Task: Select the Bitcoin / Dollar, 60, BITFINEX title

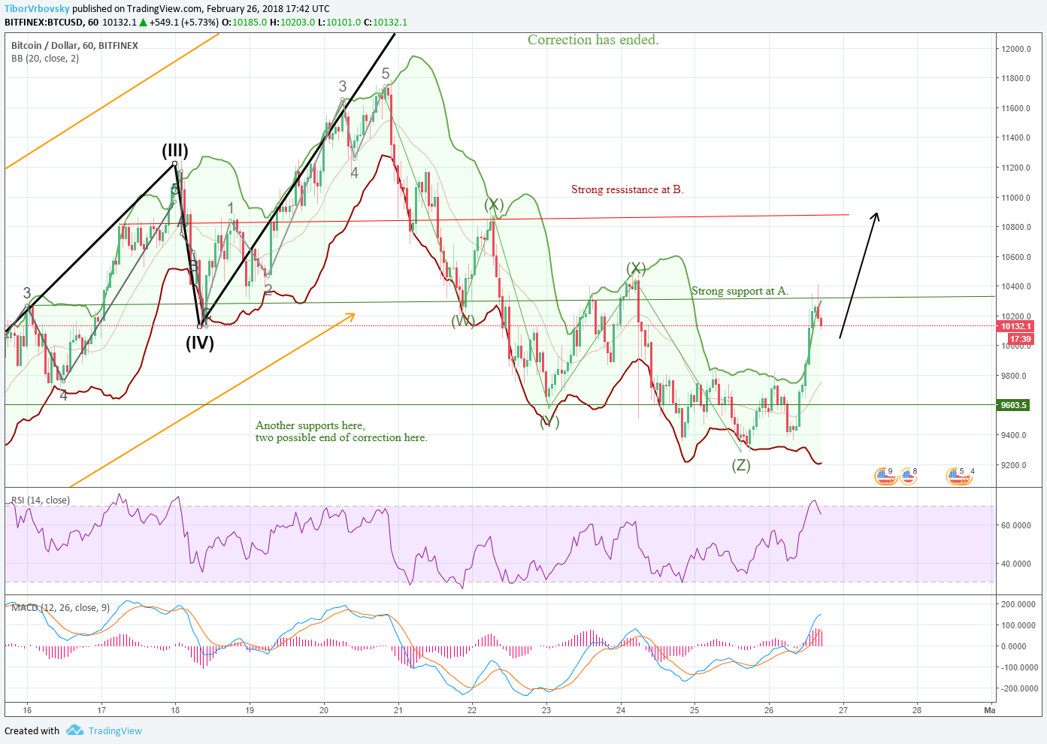Action: coord(74,45)
